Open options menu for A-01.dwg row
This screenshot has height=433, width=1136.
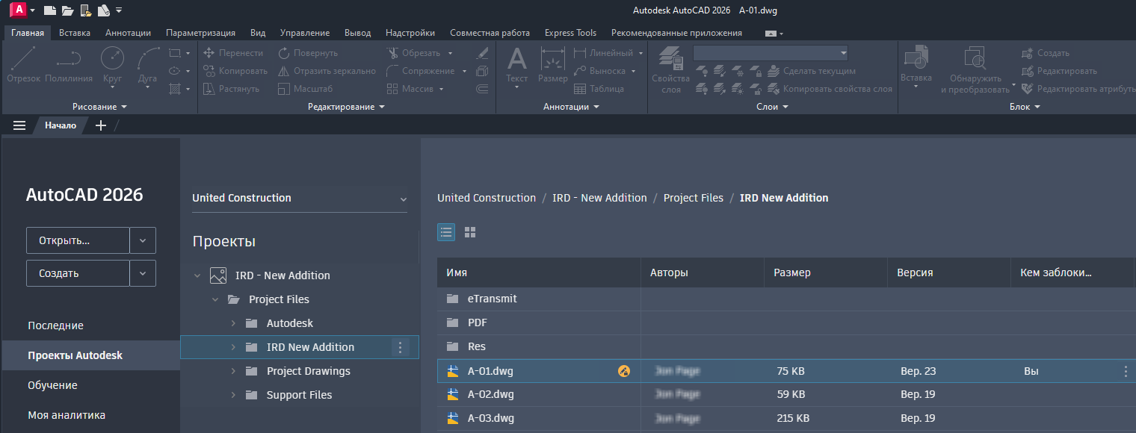tap(1126, 371)
